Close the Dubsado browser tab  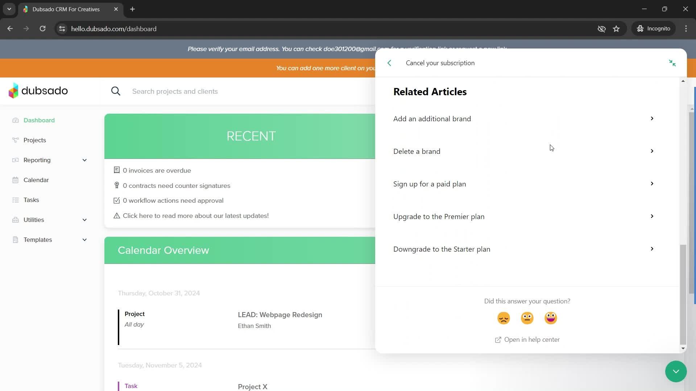coord(116,9)
